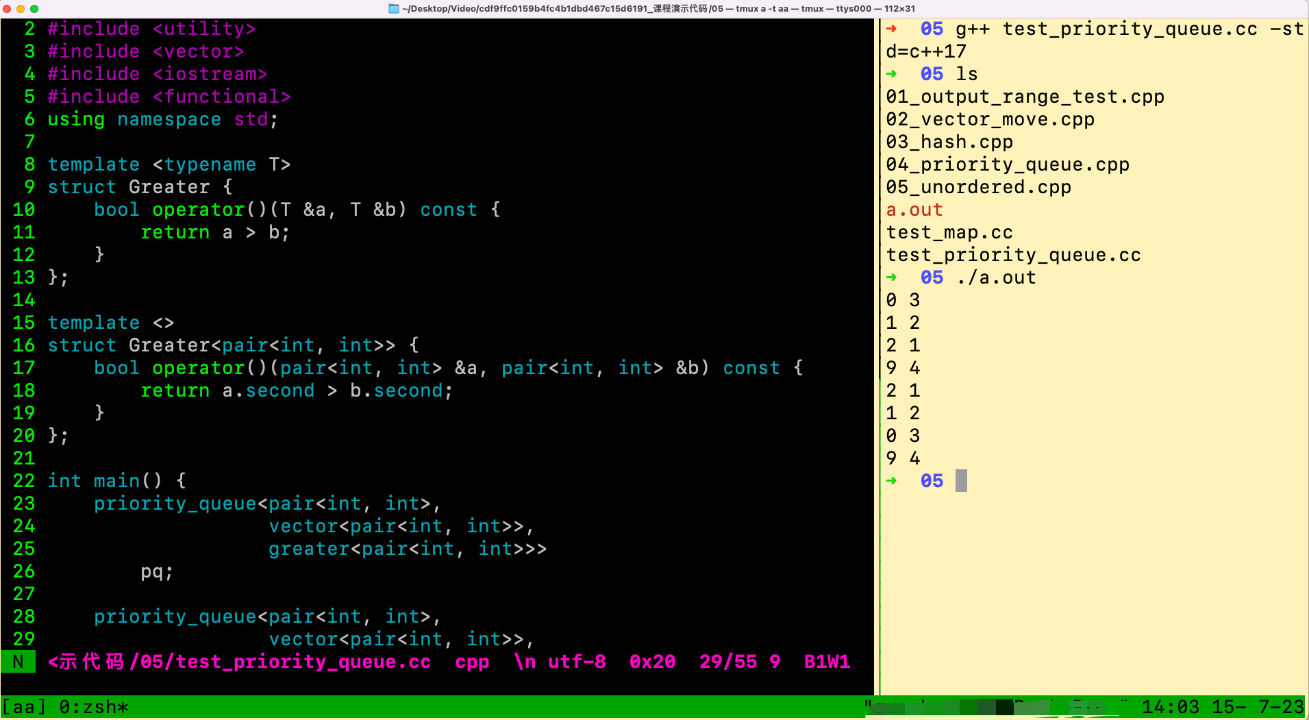Click 'priority_queue<pair<int, int>,' on line 28
1309x720 pixels.
pos(268,617)
